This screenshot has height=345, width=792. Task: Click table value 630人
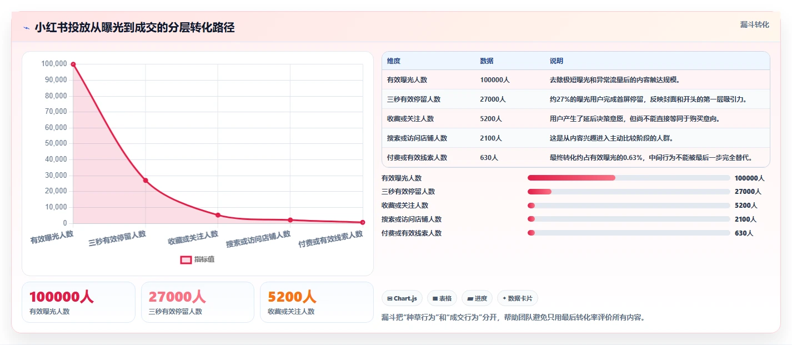point(489,158)
